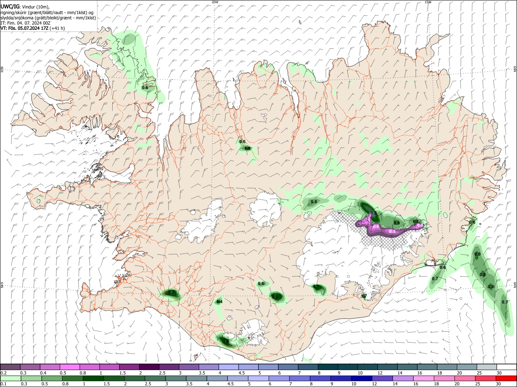
Task: Pick the light lavender upper swatch starting at 4
Action: coord(228,367)
